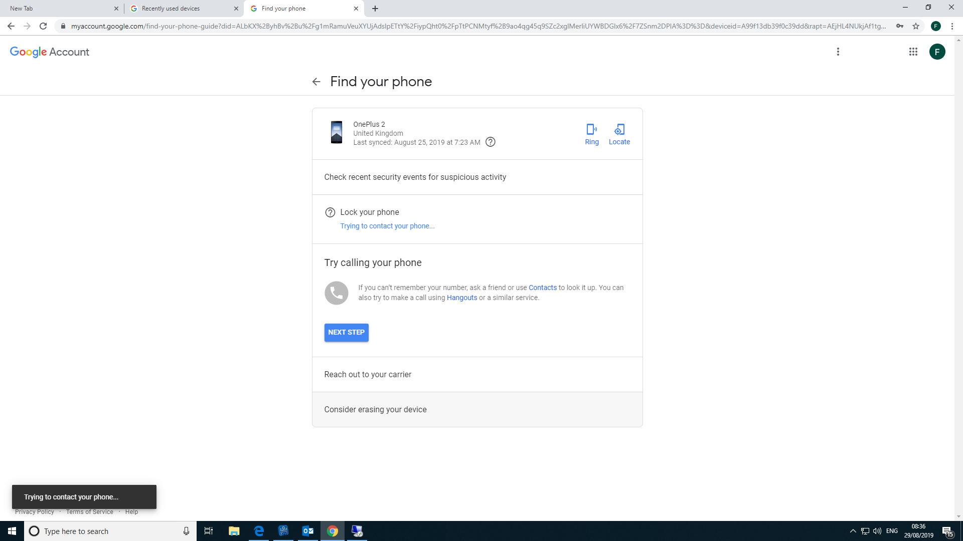
Task: Click the help question mark icon
Action: [x=491, y=142]
